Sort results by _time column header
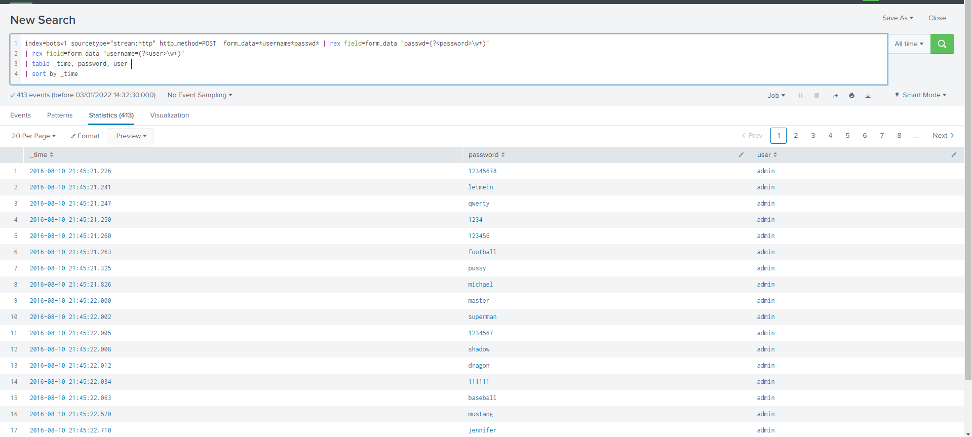The image size is (972, 437). coord(42,155)
